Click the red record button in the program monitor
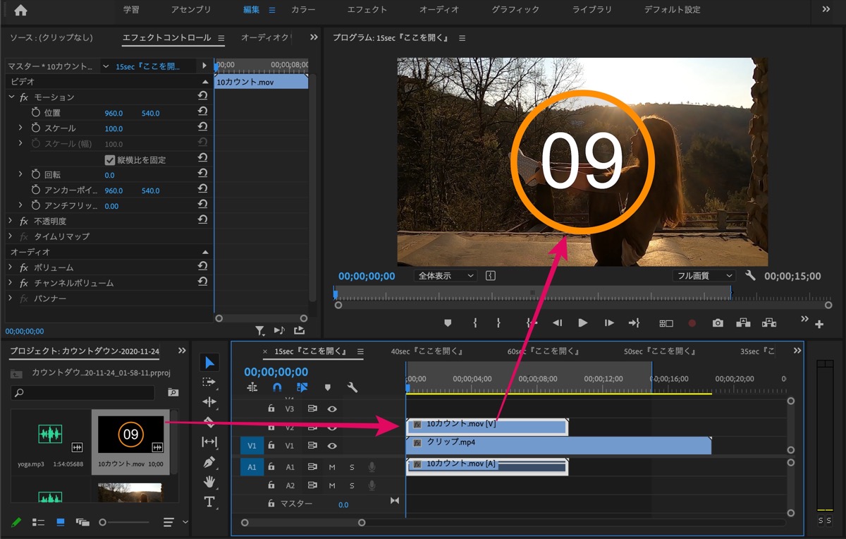 point(692,323)
